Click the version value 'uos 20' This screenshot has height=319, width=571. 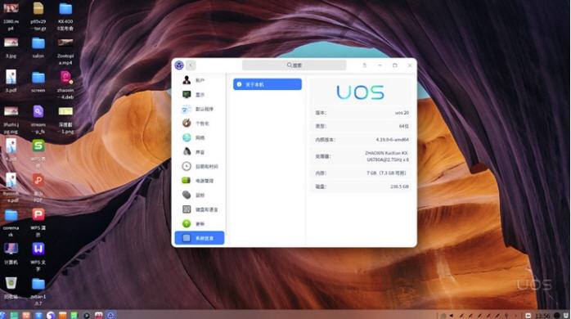402,113
